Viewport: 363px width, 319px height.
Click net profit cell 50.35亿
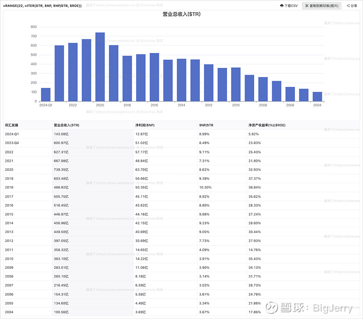[x=142, y=188]
